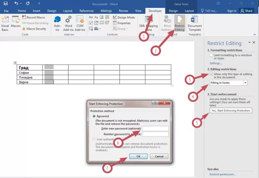Toggle Allow only this type of editing checkbox
Viewport: 259px width, 178px height.
211,74
